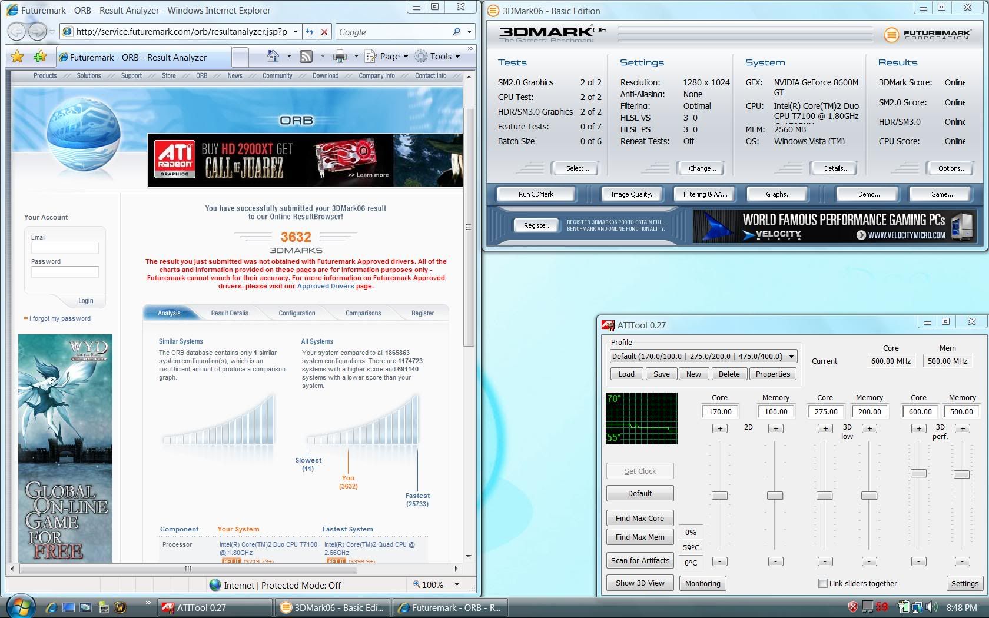
Task: Click the 2D Core slider handle
Action: tap(719, 496)
